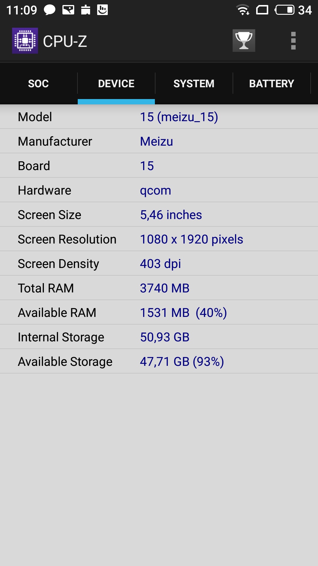The image size is (318, 566).
Task: Tap the briefcase notification icon
Action: point(86,10)
